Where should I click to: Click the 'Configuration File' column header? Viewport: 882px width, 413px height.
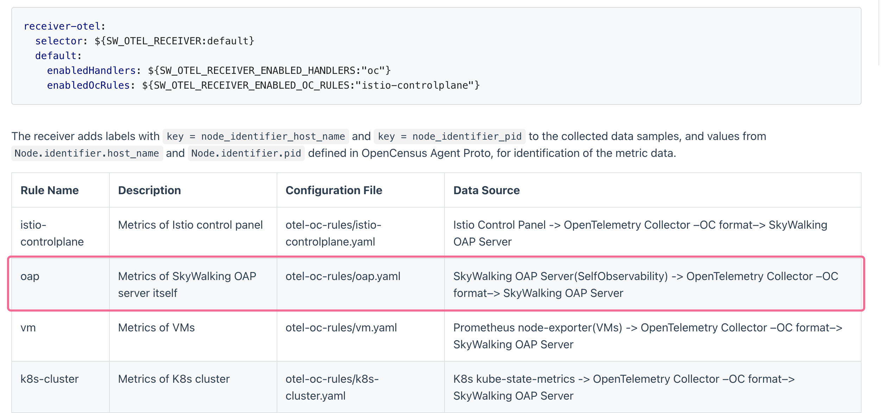point(333,190)
